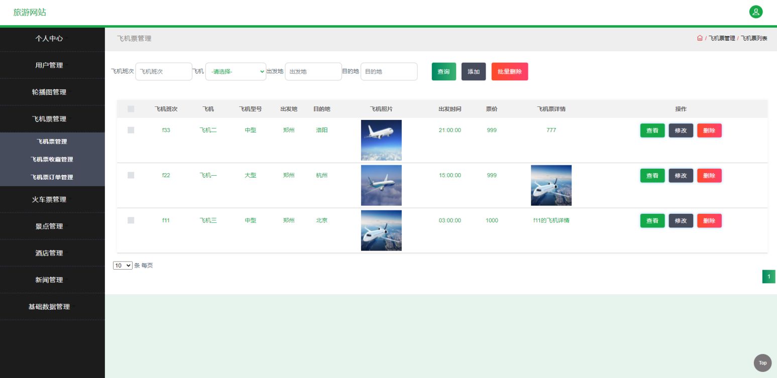Check the checkbox for flight f11
The image size is (777, 378).
[x=131, y=220]
